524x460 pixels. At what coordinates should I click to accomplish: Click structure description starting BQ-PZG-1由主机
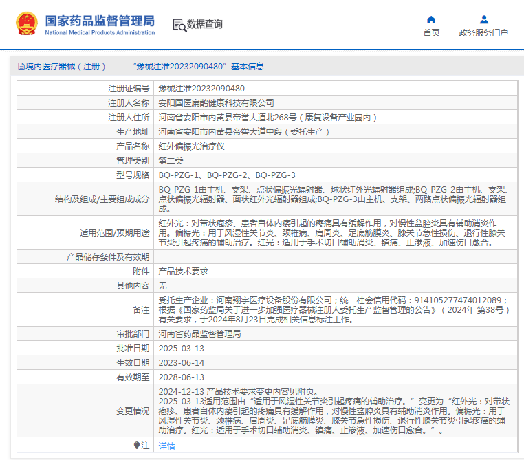pyautogui.click(x=334, y=199)
